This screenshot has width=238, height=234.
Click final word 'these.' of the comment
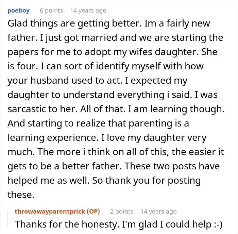(21, 195)
